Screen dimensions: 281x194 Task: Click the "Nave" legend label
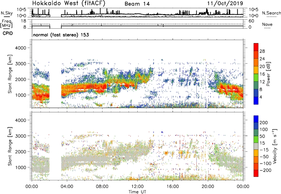click(x=267, y=25)
